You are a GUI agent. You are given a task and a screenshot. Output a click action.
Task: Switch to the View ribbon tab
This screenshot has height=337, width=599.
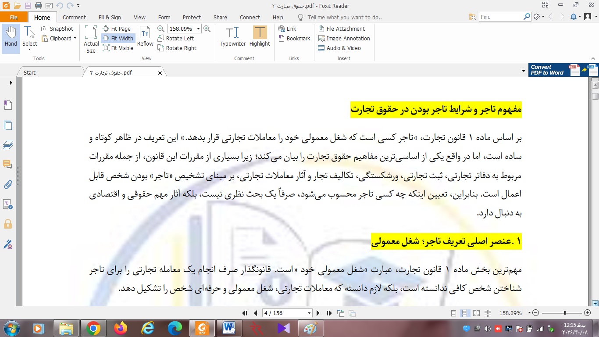click(x=139, y=18)
